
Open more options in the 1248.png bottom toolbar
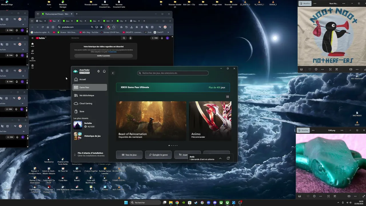pos(321,196)
